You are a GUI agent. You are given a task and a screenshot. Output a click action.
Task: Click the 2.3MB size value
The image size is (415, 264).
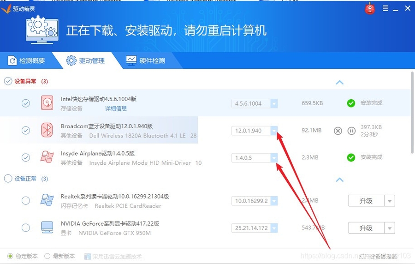310,157
